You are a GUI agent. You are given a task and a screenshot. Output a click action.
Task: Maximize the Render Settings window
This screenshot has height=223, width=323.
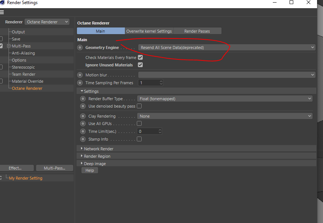pos(291,3)
